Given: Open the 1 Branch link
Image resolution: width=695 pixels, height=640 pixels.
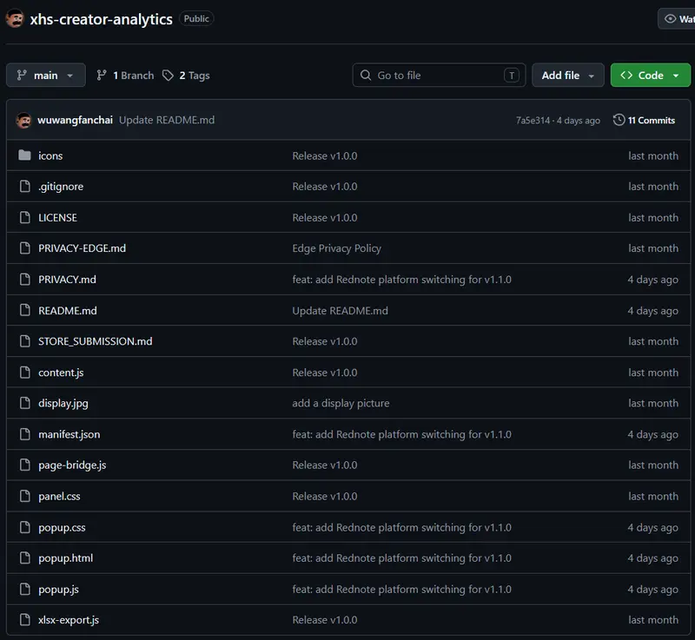Looking at the screenshot, I should [x=125, y=76].
